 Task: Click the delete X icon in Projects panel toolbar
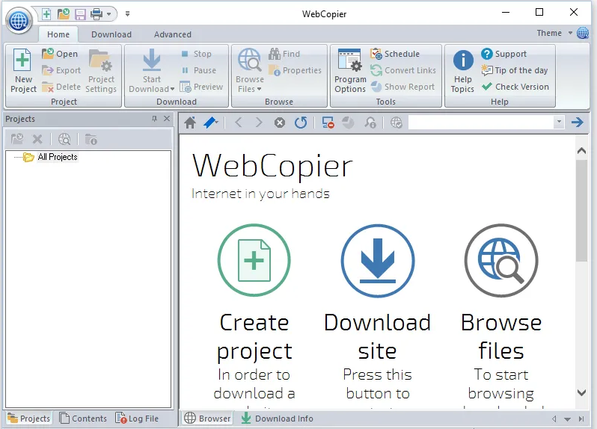37,140
